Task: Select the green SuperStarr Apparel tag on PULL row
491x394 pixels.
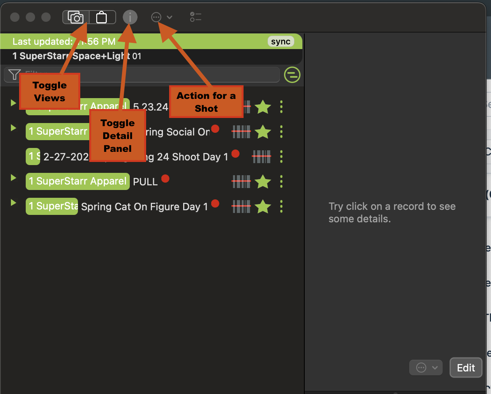Action: [78, 181]
